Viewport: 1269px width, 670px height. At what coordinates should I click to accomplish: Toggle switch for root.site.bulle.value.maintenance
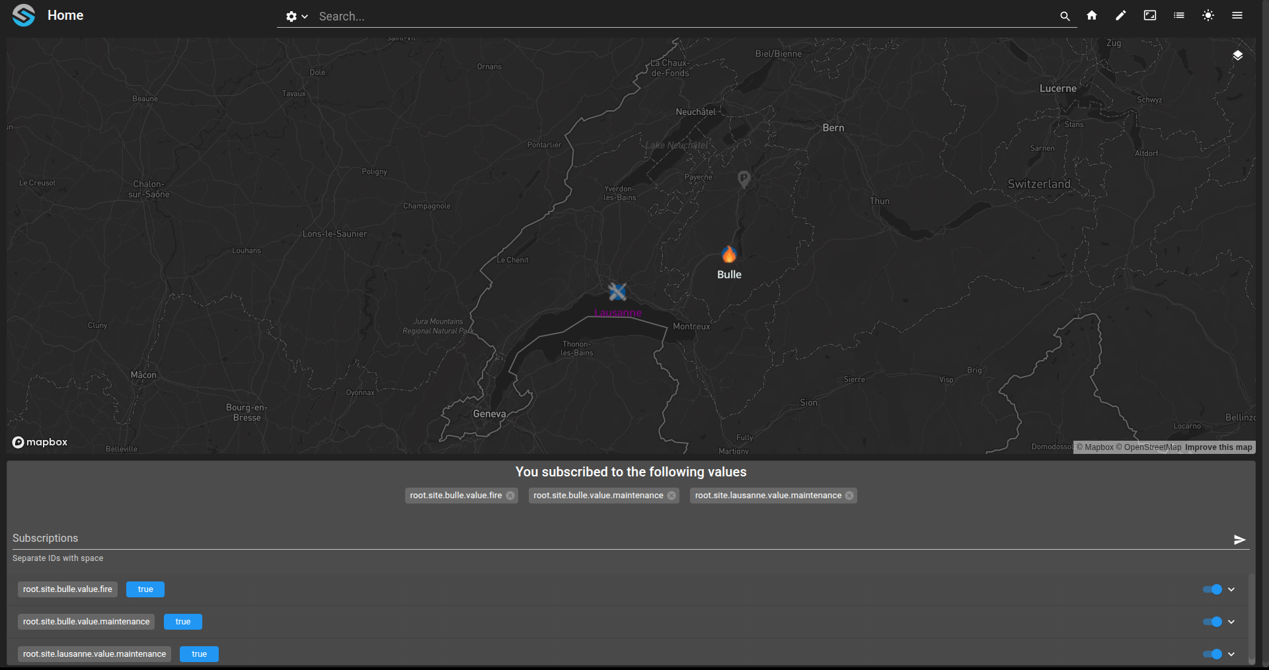point(1212,622)
